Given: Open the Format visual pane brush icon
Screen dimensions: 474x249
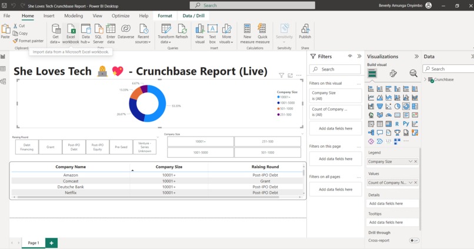Looking at the screenshot, I should [x=393, y=74].
